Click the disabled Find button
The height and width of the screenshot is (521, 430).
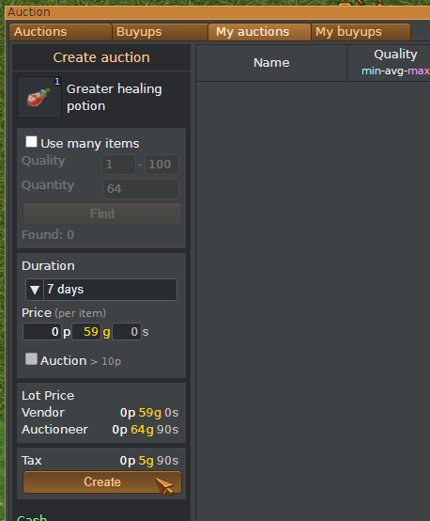tap(102, 213)
